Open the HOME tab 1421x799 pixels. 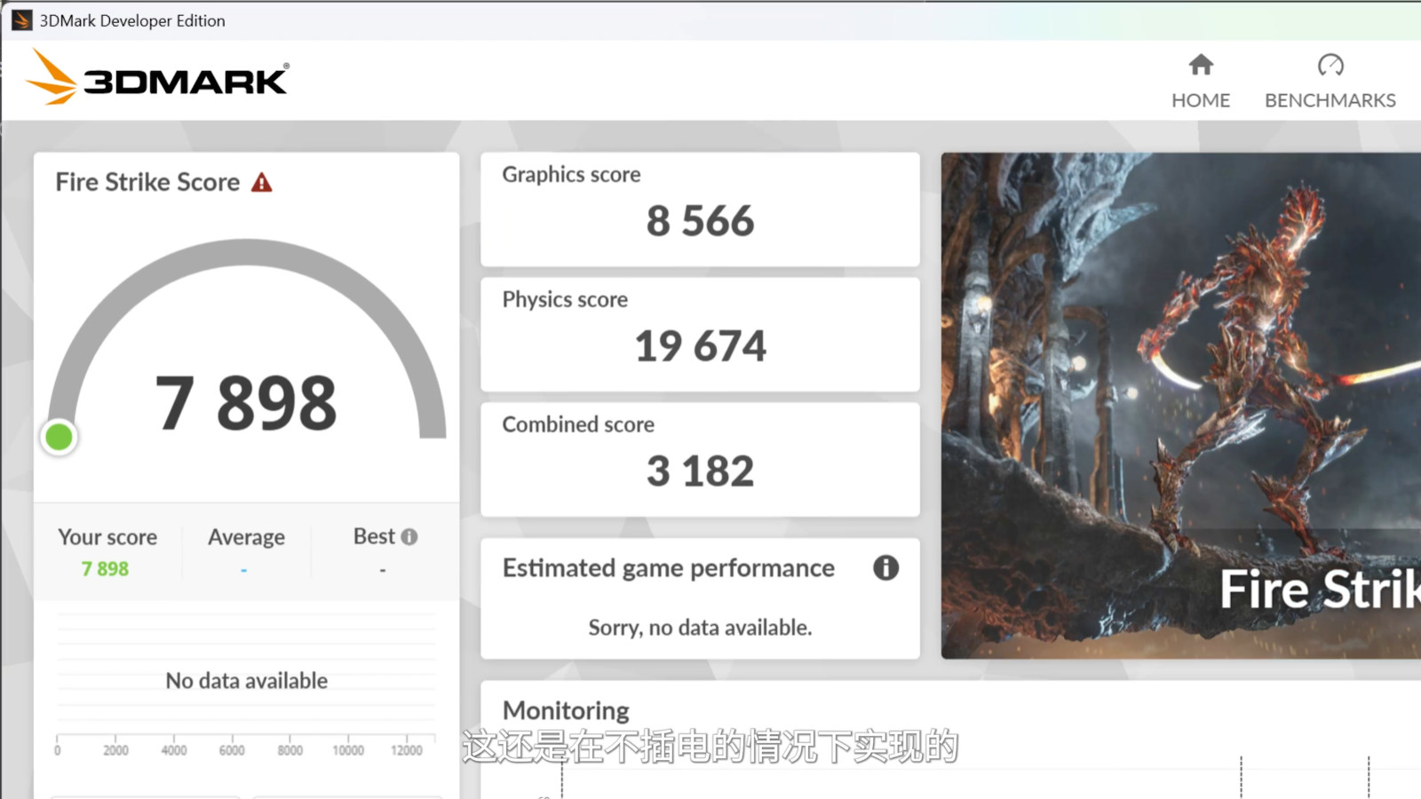1201,82
